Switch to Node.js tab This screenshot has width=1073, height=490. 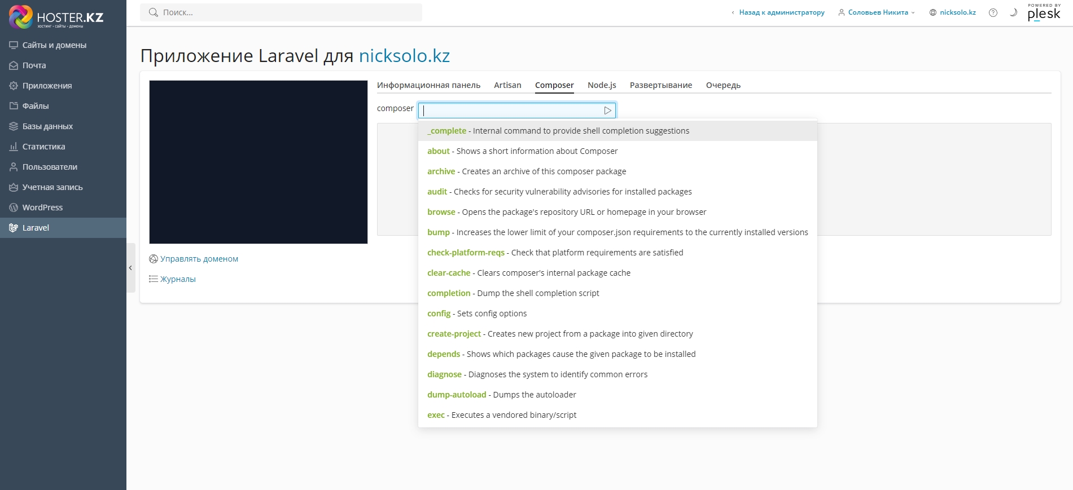pos(602,85)
